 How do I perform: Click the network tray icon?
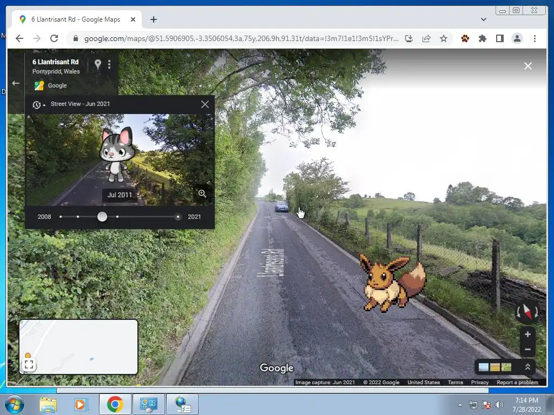473,405
